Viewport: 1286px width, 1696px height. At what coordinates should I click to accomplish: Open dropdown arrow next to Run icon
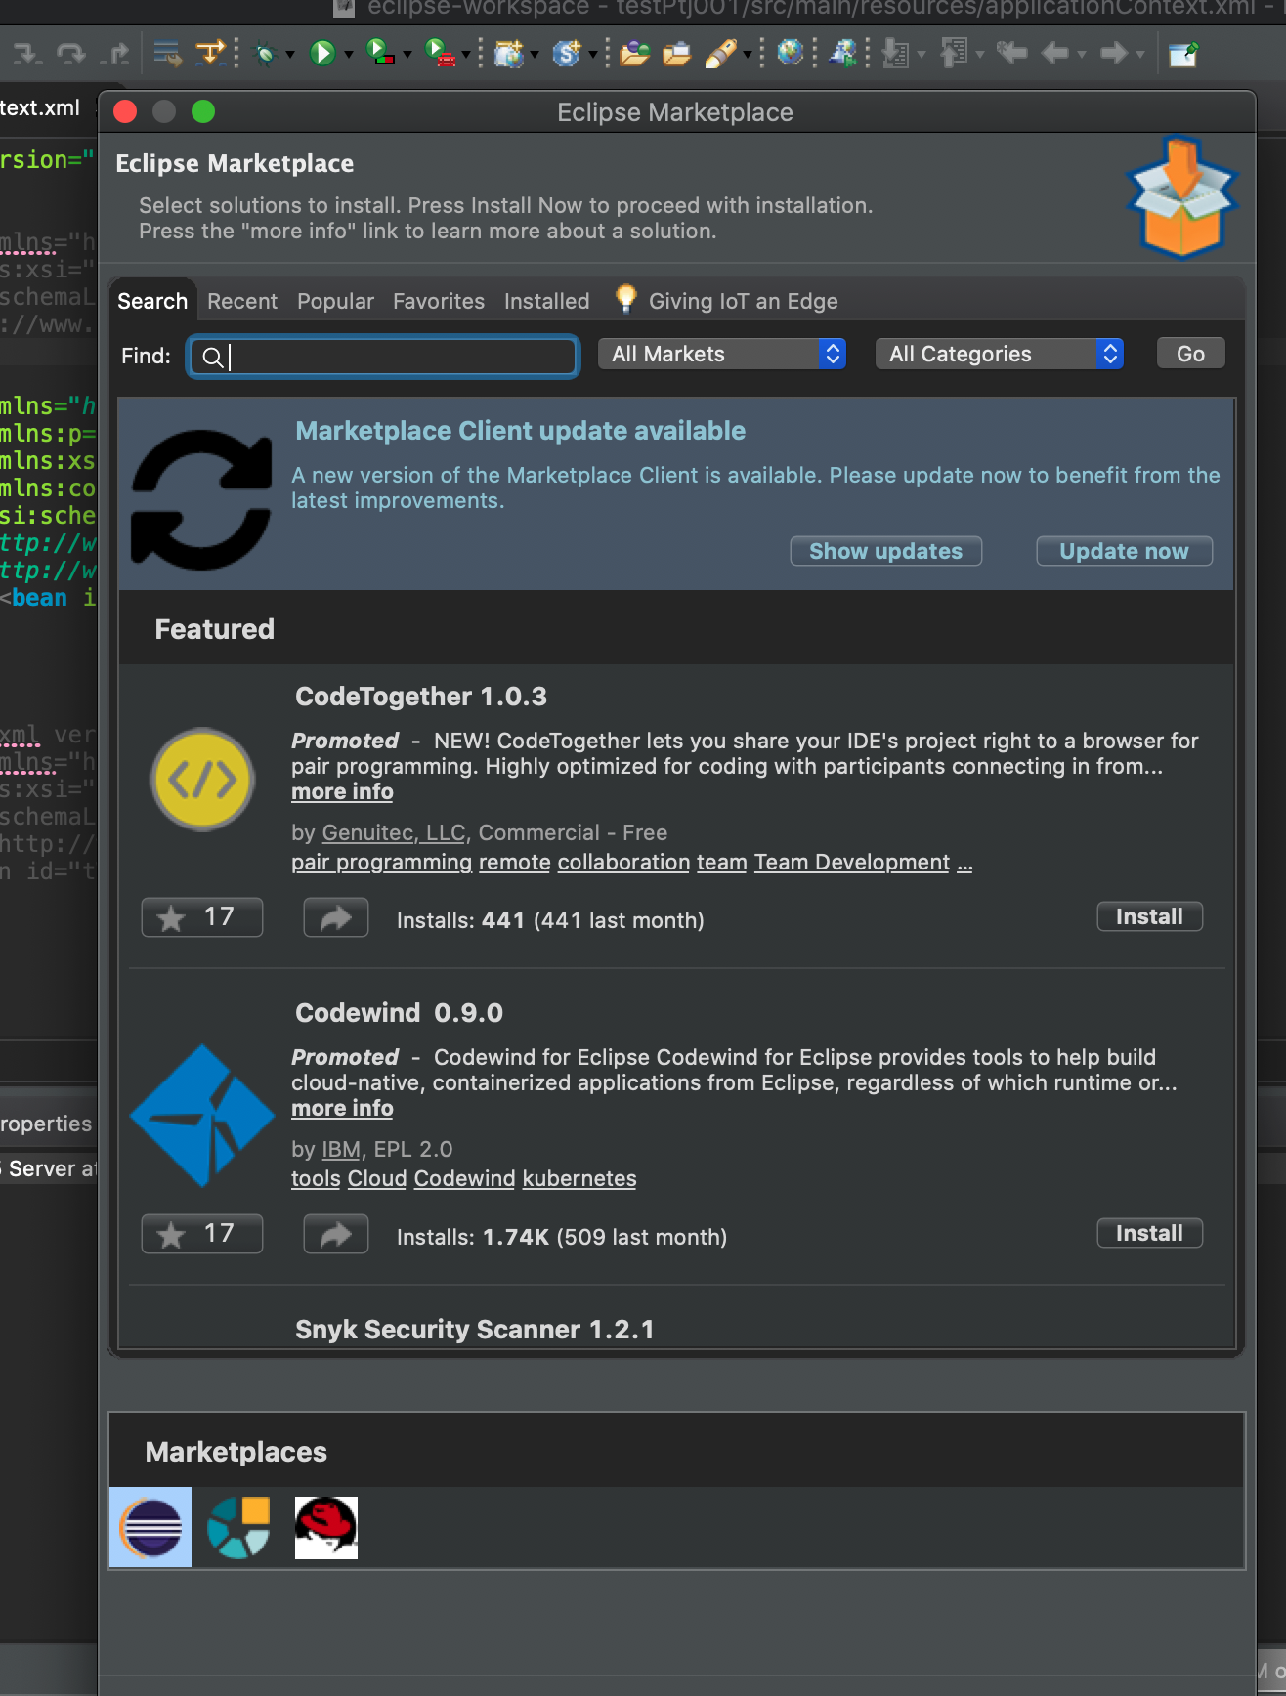[348, 55]
